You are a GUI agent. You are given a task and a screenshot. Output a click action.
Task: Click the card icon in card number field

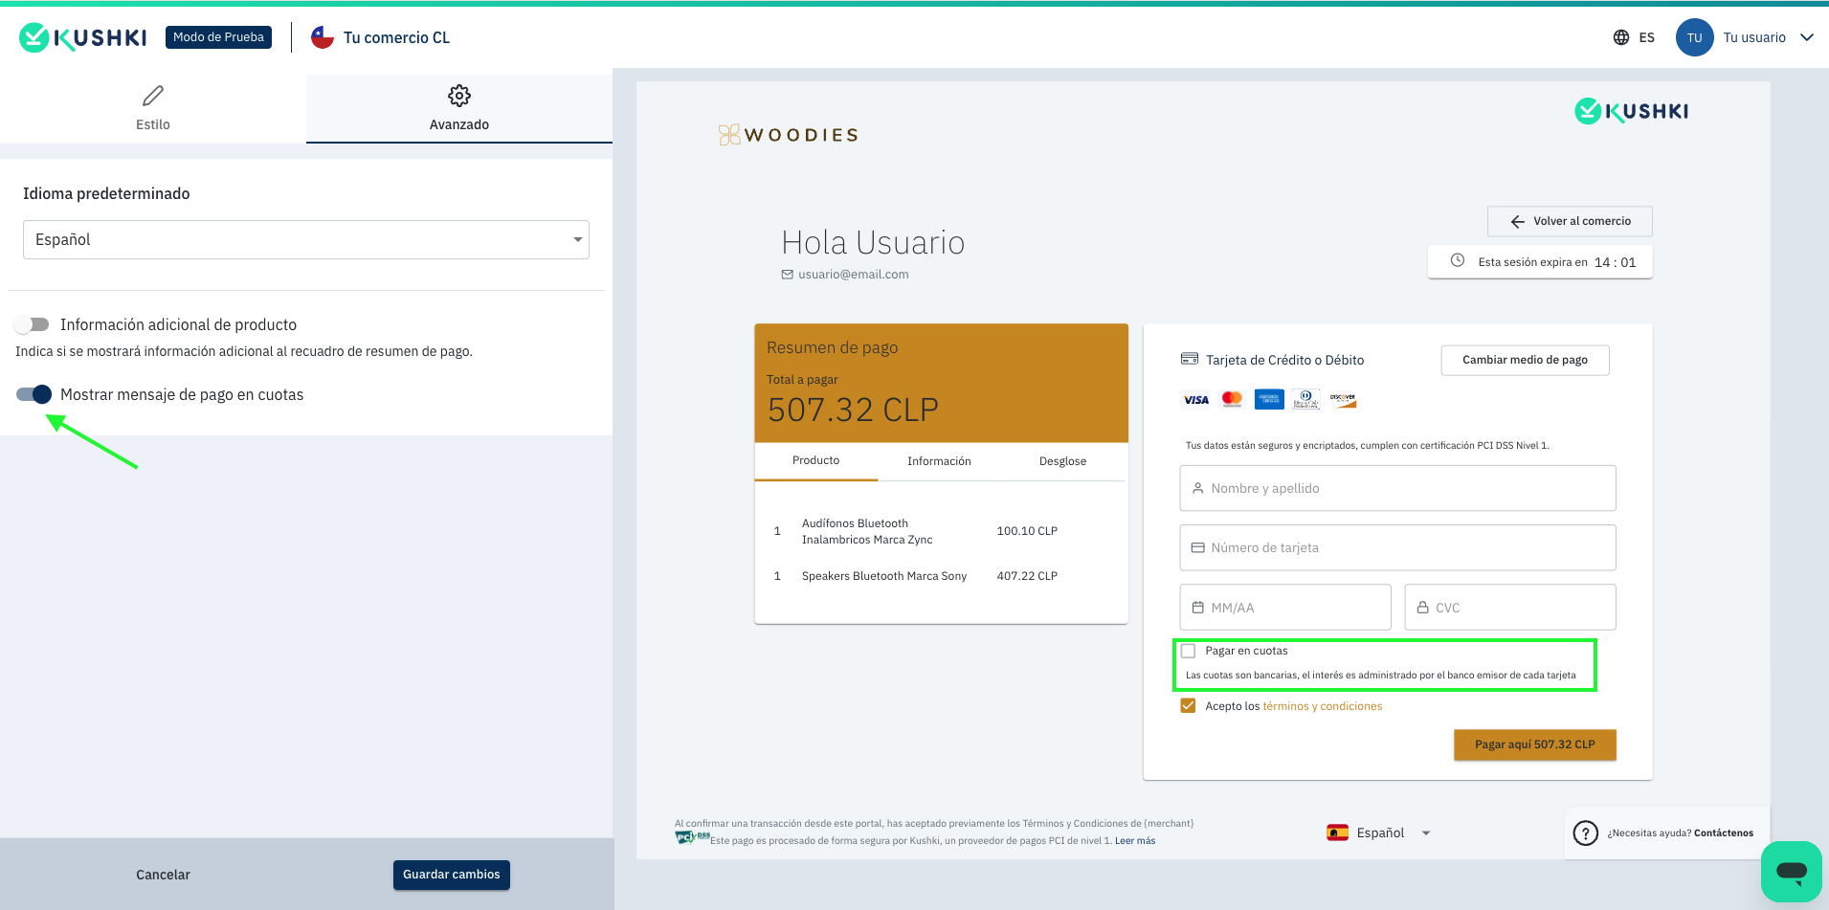tap(1197, 547)
